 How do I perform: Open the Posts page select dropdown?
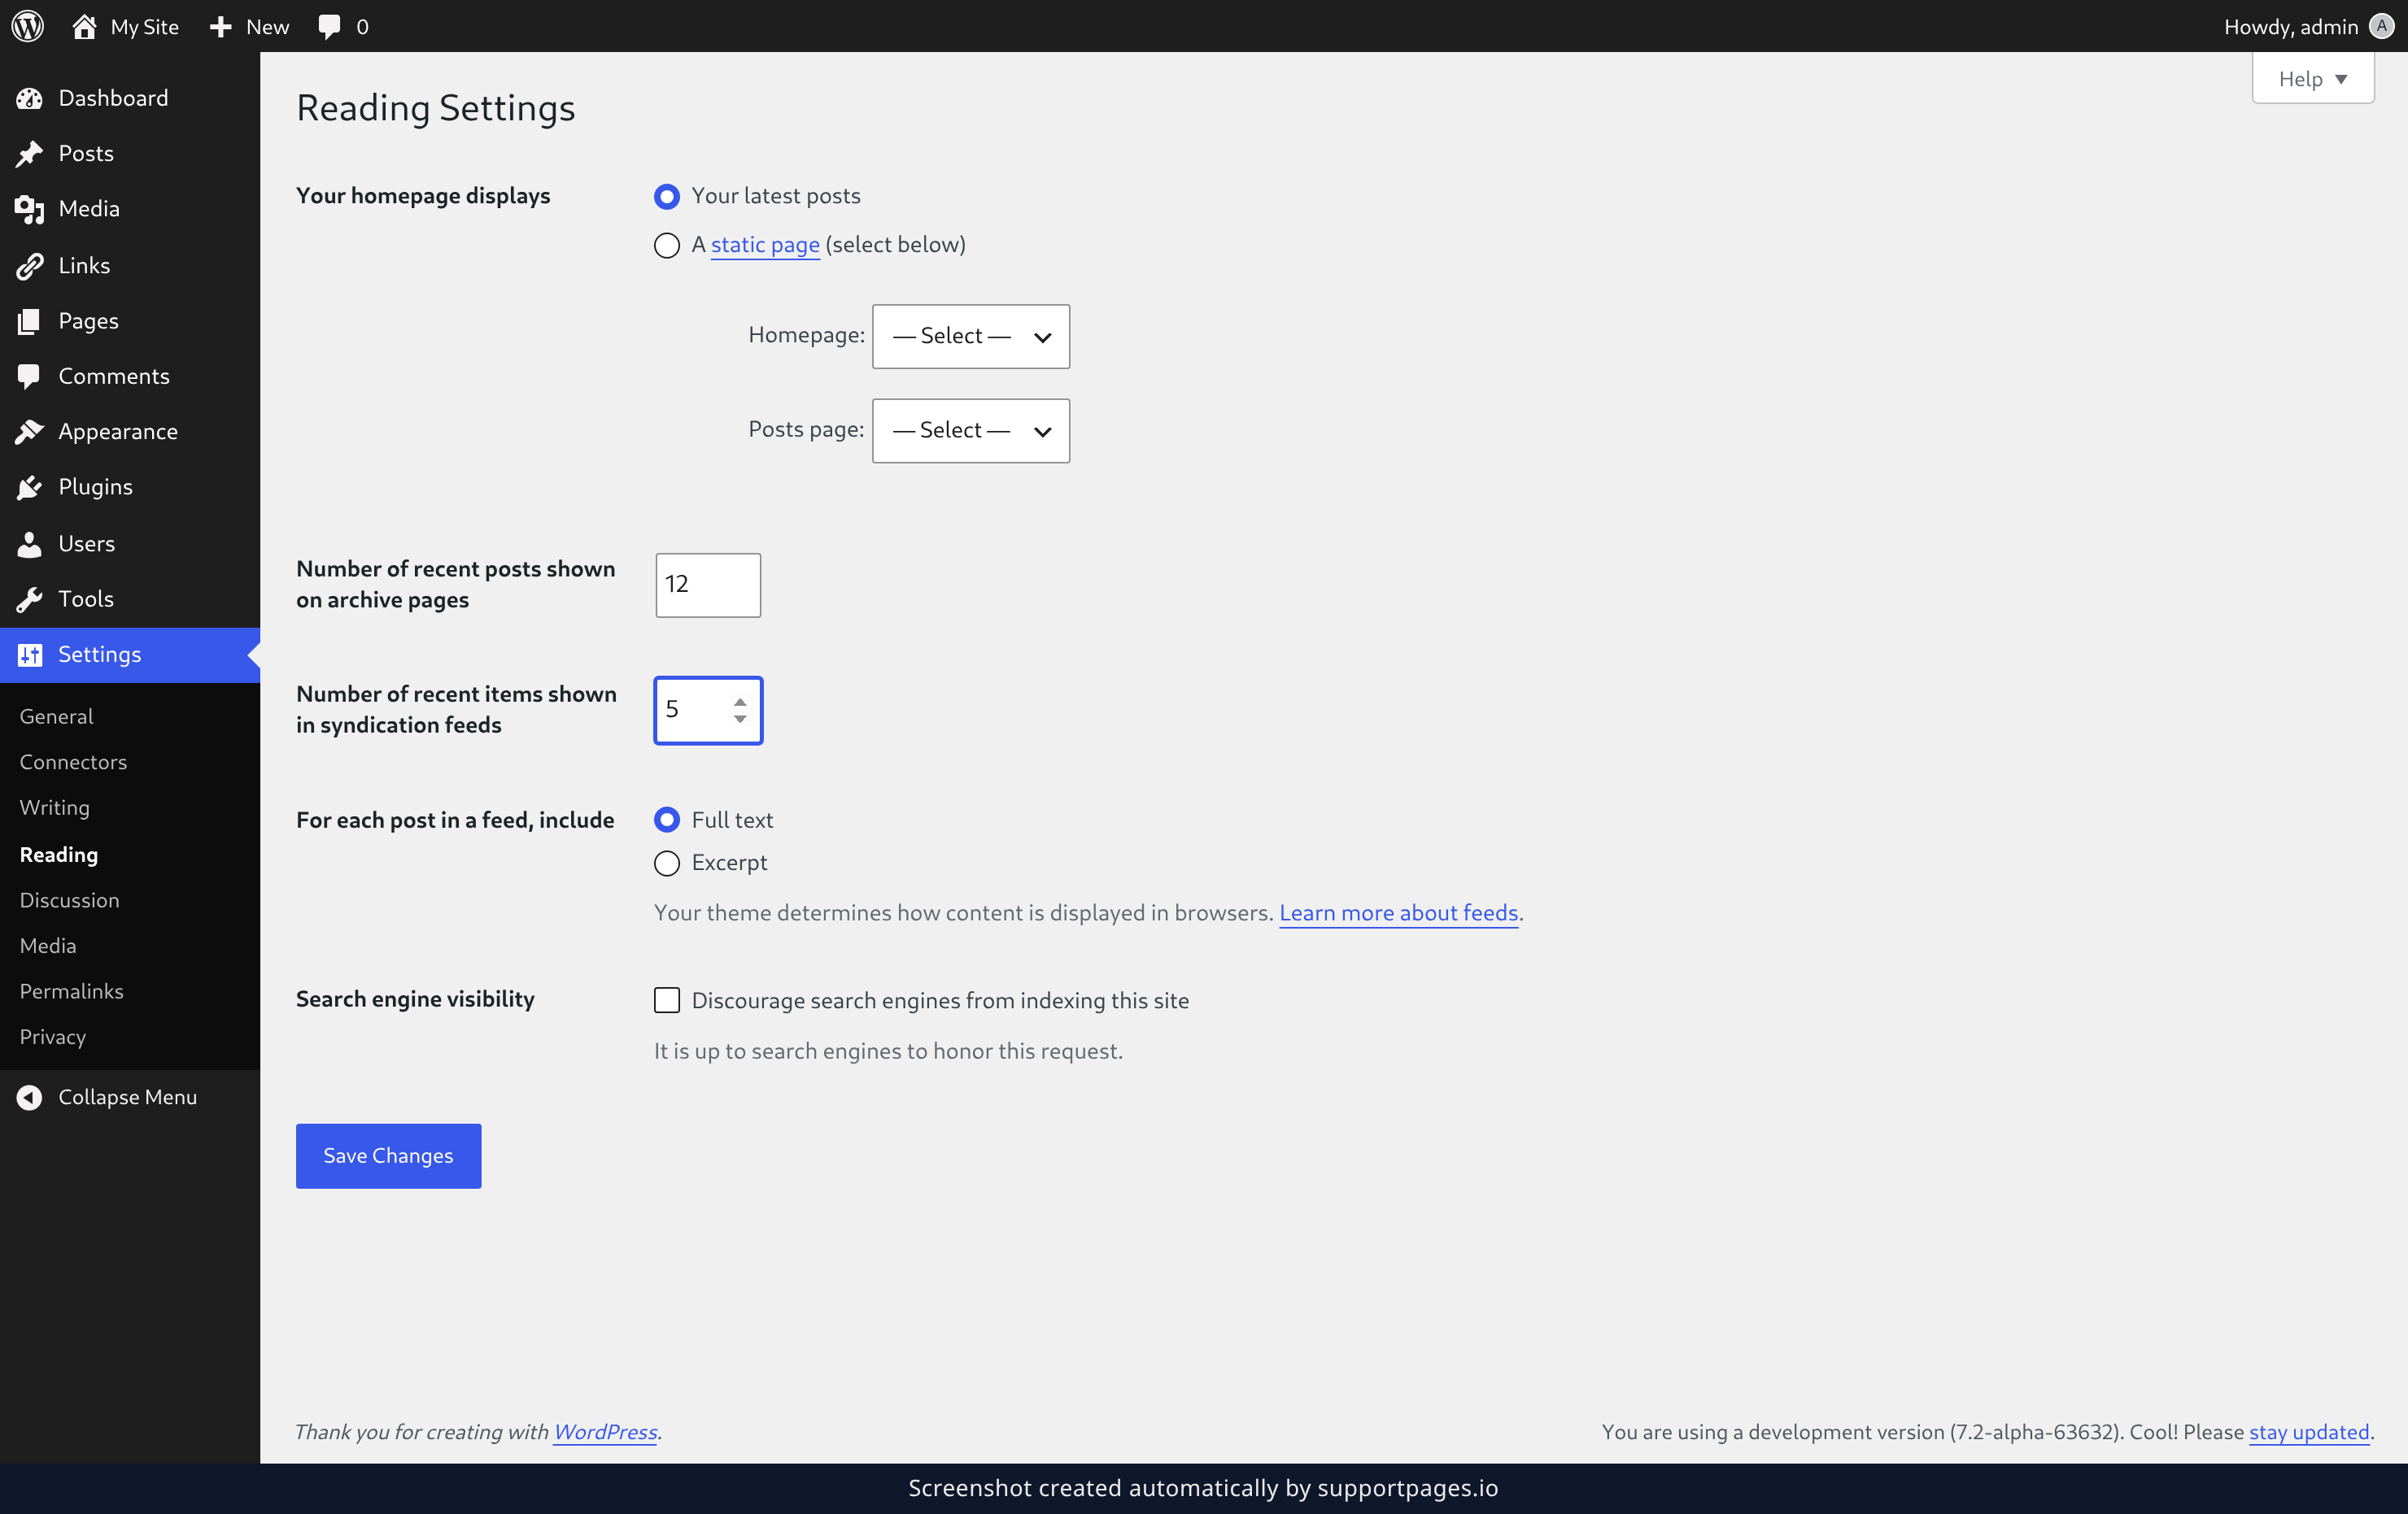(x=971, y=431)
